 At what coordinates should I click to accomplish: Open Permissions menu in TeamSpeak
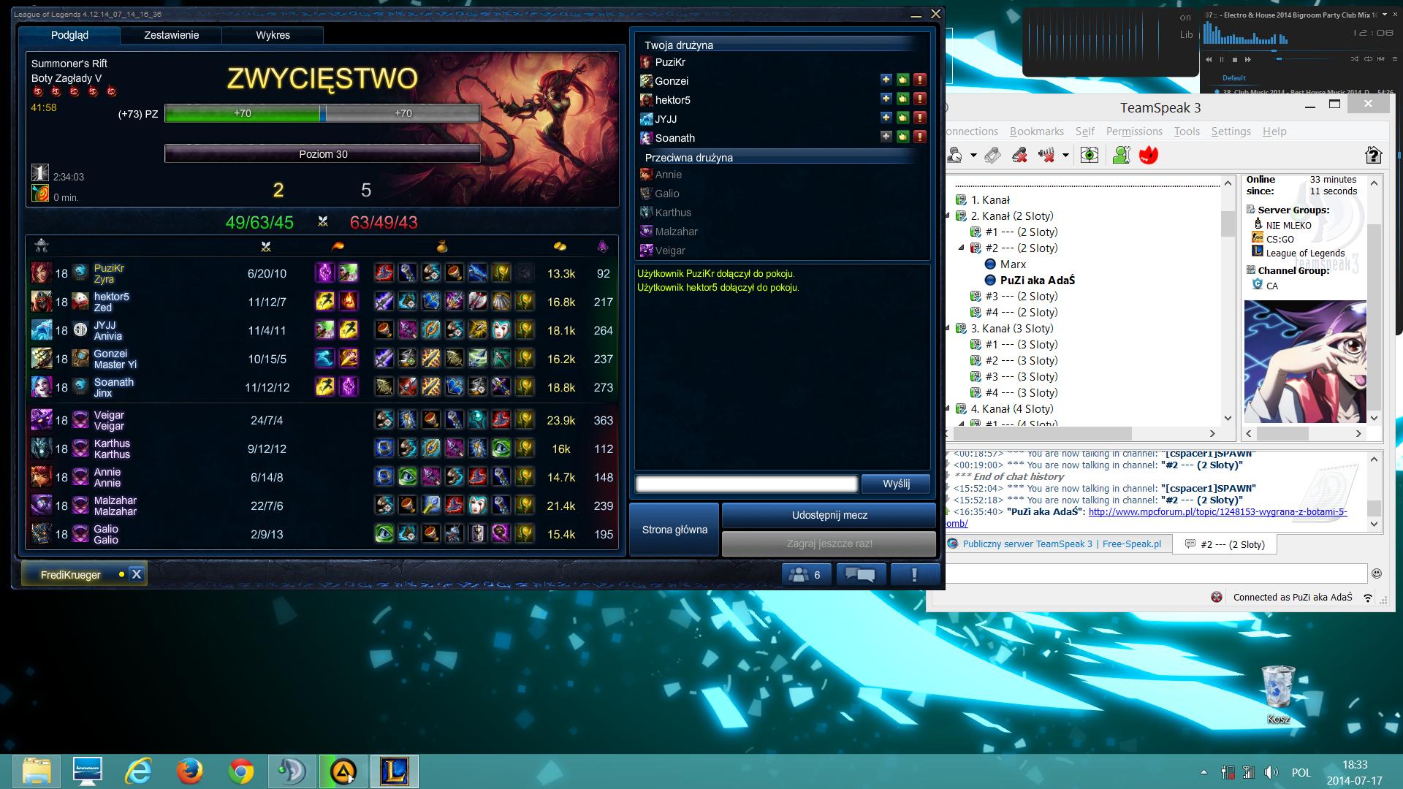click(x=1134, y=131)
